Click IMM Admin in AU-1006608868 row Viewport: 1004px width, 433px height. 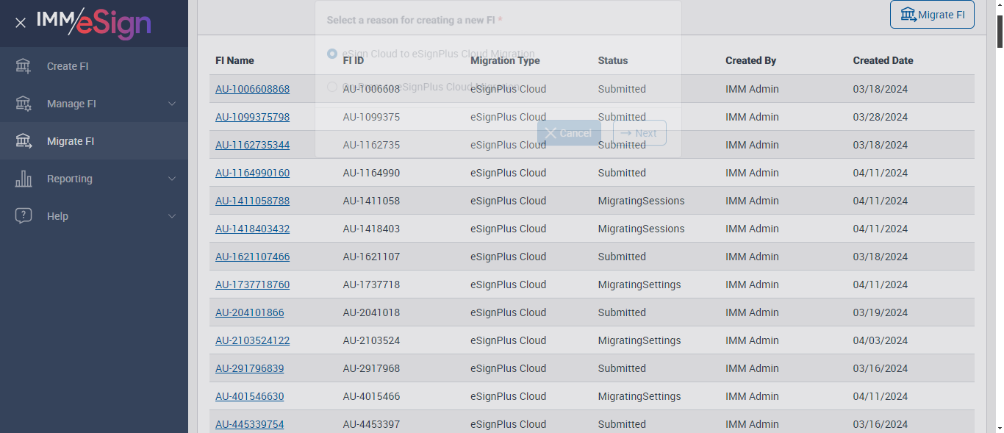click(x=752, y=89)
